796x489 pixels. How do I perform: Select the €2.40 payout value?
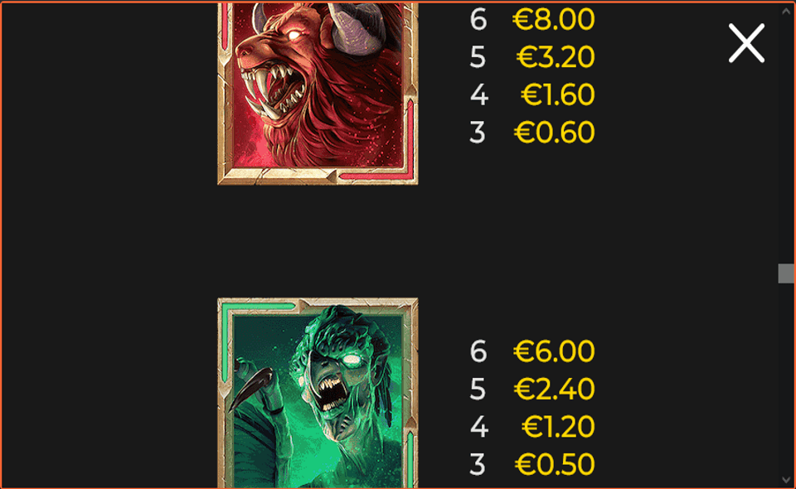pyautogui.click(x=554, y=389)
